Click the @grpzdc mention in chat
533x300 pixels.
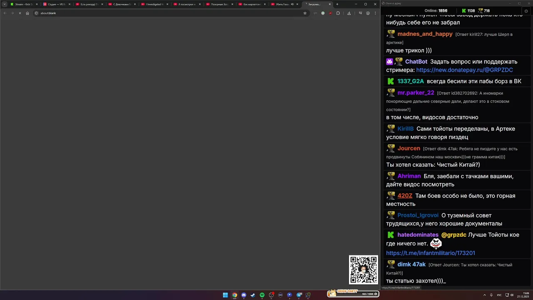point(453,235)
